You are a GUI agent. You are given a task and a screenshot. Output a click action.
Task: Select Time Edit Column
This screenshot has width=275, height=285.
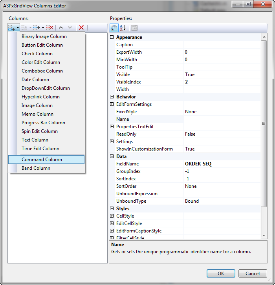point(40,149)
